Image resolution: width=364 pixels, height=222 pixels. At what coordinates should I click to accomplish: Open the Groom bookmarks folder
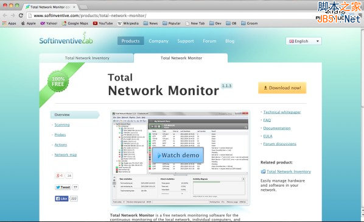tap(250, 23)
